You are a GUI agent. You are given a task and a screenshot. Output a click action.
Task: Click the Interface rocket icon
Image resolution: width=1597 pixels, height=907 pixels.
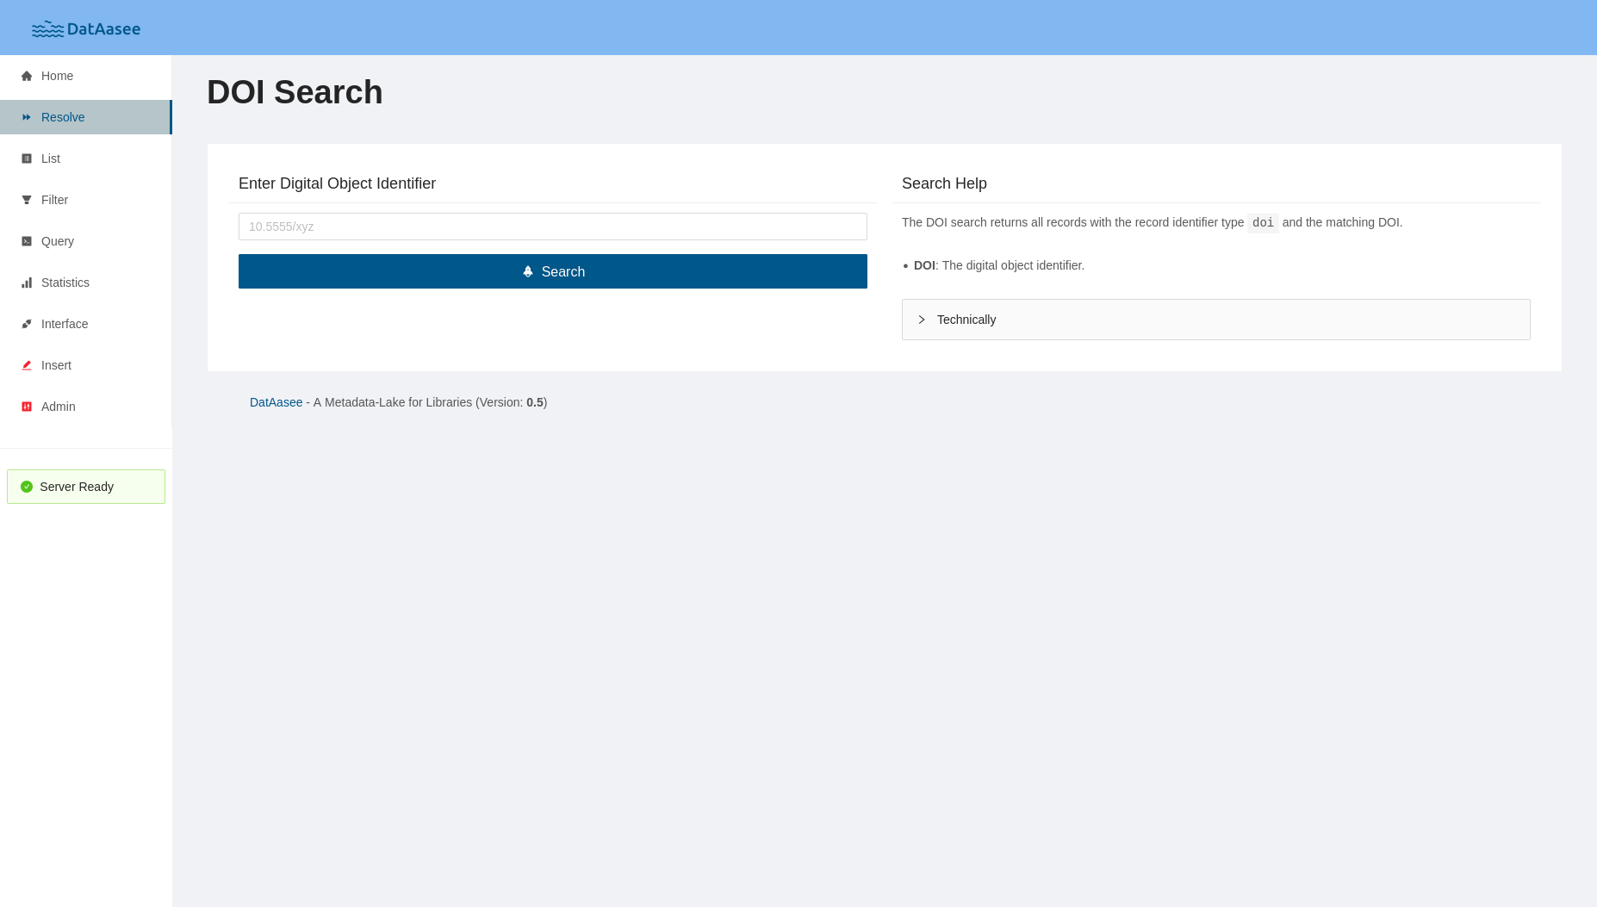27,324
